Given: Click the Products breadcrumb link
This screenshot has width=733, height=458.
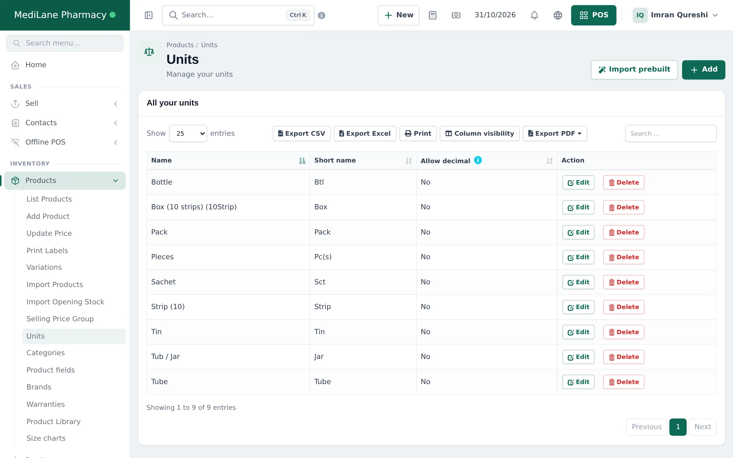Looking at the screenshot, I should pos(180,45).
